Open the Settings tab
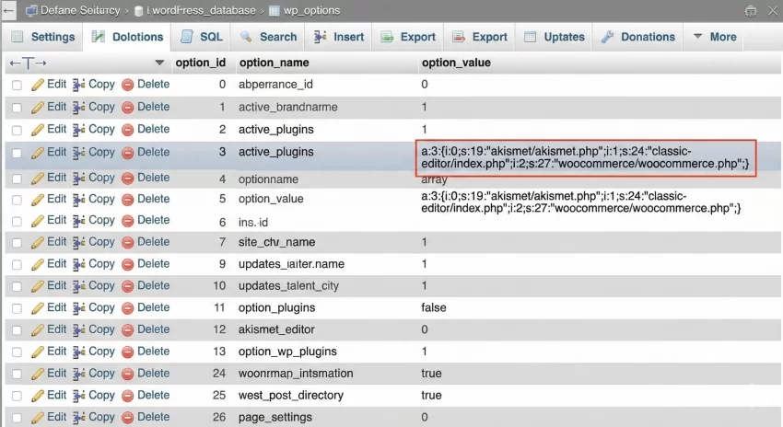This screenshot has width=783, height=427. click(x=42, y=37)
